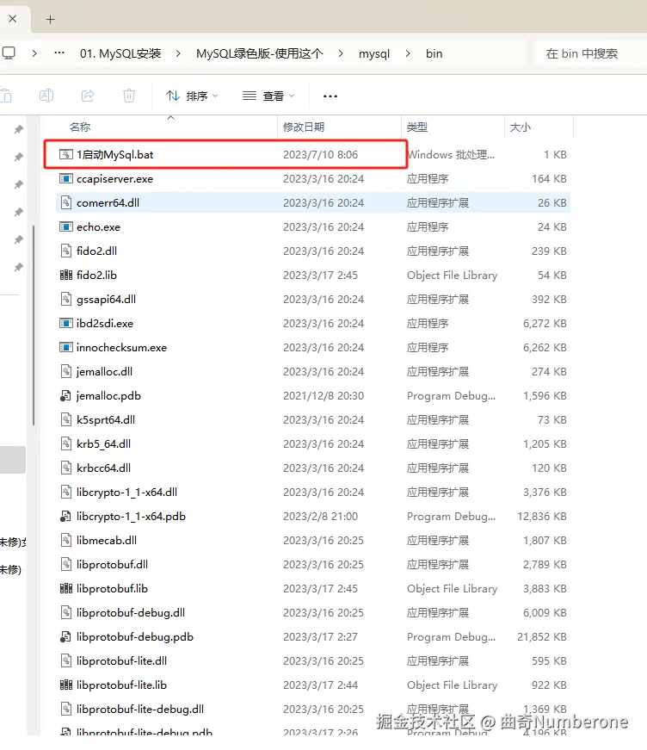Click the Rename icon in toolbar
647x750 pixels.
click(46, 96)
